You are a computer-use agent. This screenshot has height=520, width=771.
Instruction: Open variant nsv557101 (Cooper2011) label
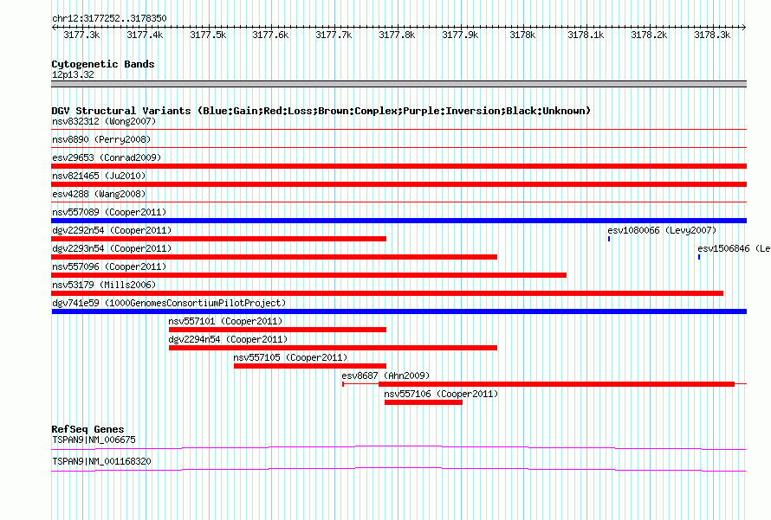click(225, 321)
